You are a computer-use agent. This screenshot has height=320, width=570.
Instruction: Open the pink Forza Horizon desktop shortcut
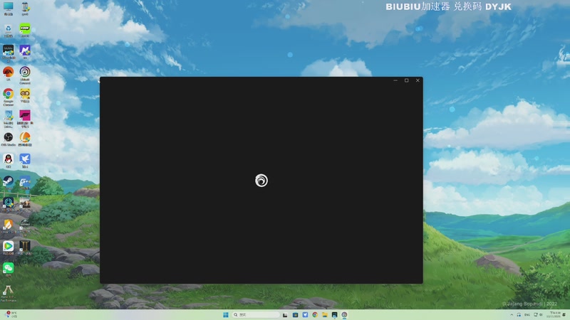(x=25, y=119)
